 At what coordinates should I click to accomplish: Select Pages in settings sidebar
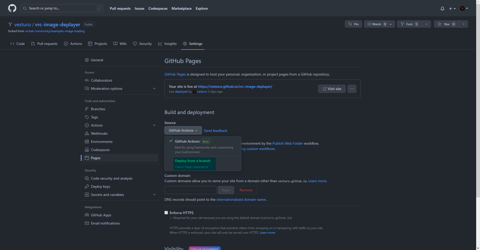[121, 158]
